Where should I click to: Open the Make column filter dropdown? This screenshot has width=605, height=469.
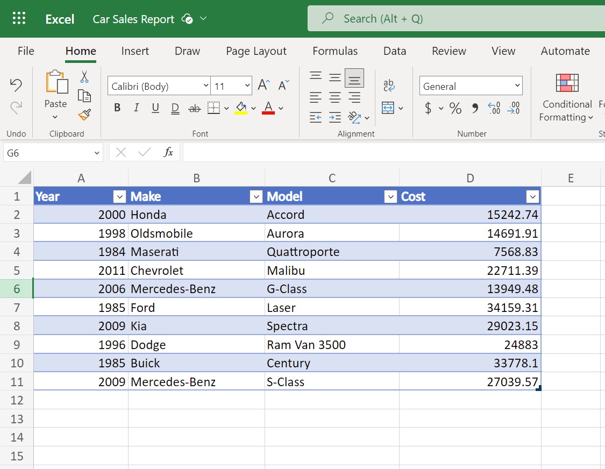click(257, 196)
